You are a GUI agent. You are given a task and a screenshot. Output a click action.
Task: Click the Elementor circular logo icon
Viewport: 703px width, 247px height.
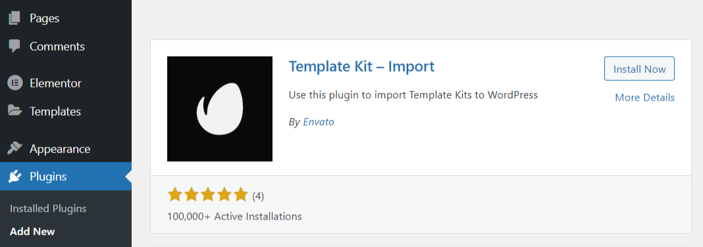[14, 83]
